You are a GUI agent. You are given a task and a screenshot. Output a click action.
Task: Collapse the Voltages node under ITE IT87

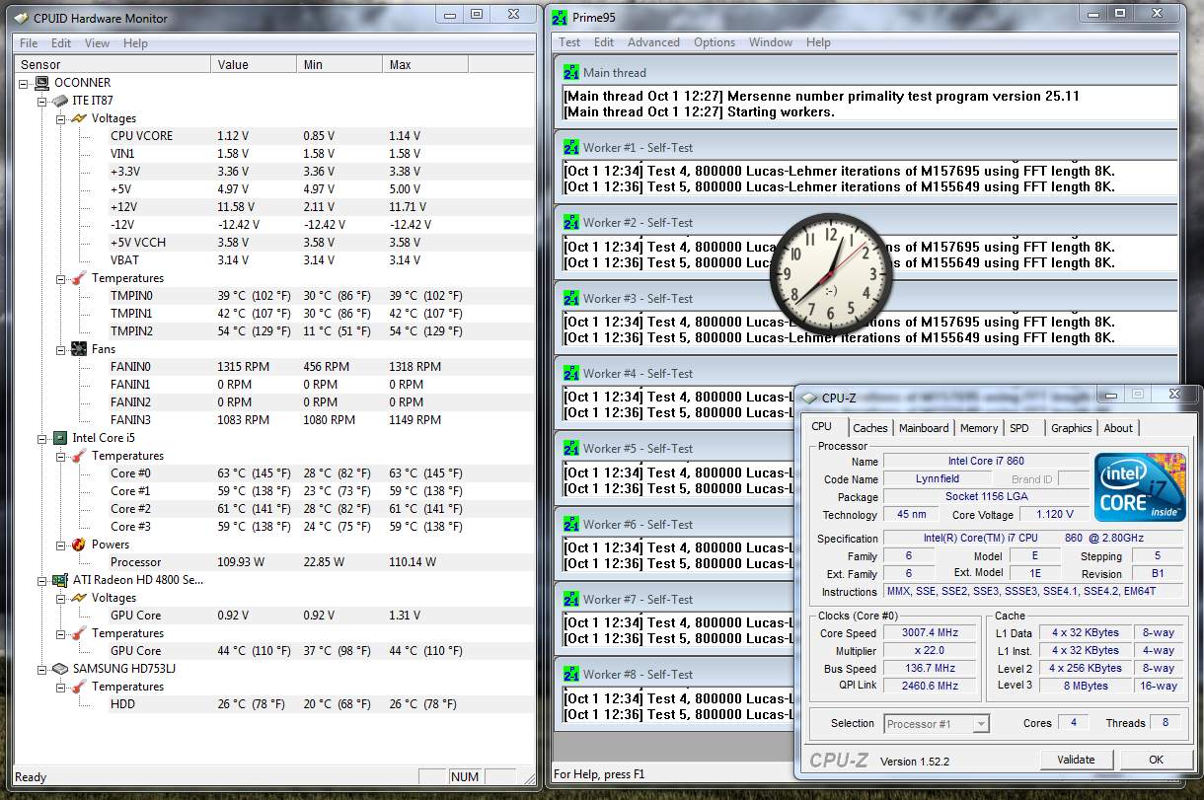(x=59, y=118)
